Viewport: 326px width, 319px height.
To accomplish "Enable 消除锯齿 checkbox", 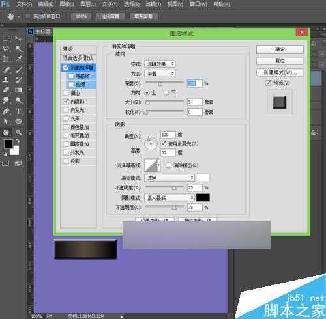I will 168,165.
